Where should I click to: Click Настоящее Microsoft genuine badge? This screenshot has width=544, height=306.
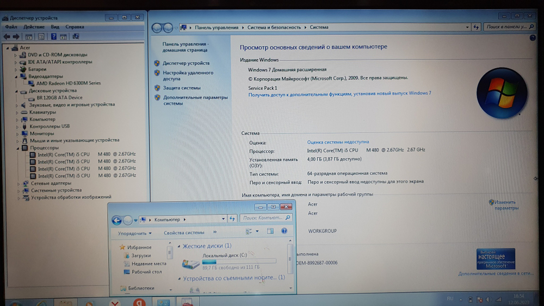[496, 259]
